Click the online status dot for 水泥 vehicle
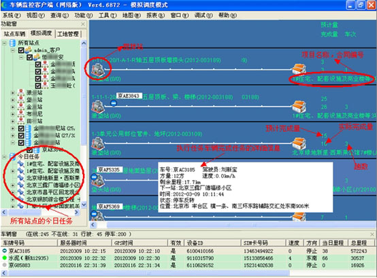 click(x=4, y=258)
